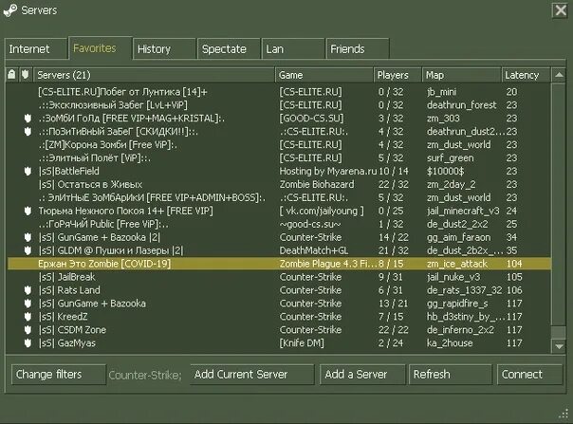Screen dimensions: 573x424
Task: Sort list by Players column header
Action: pos(397,75)
